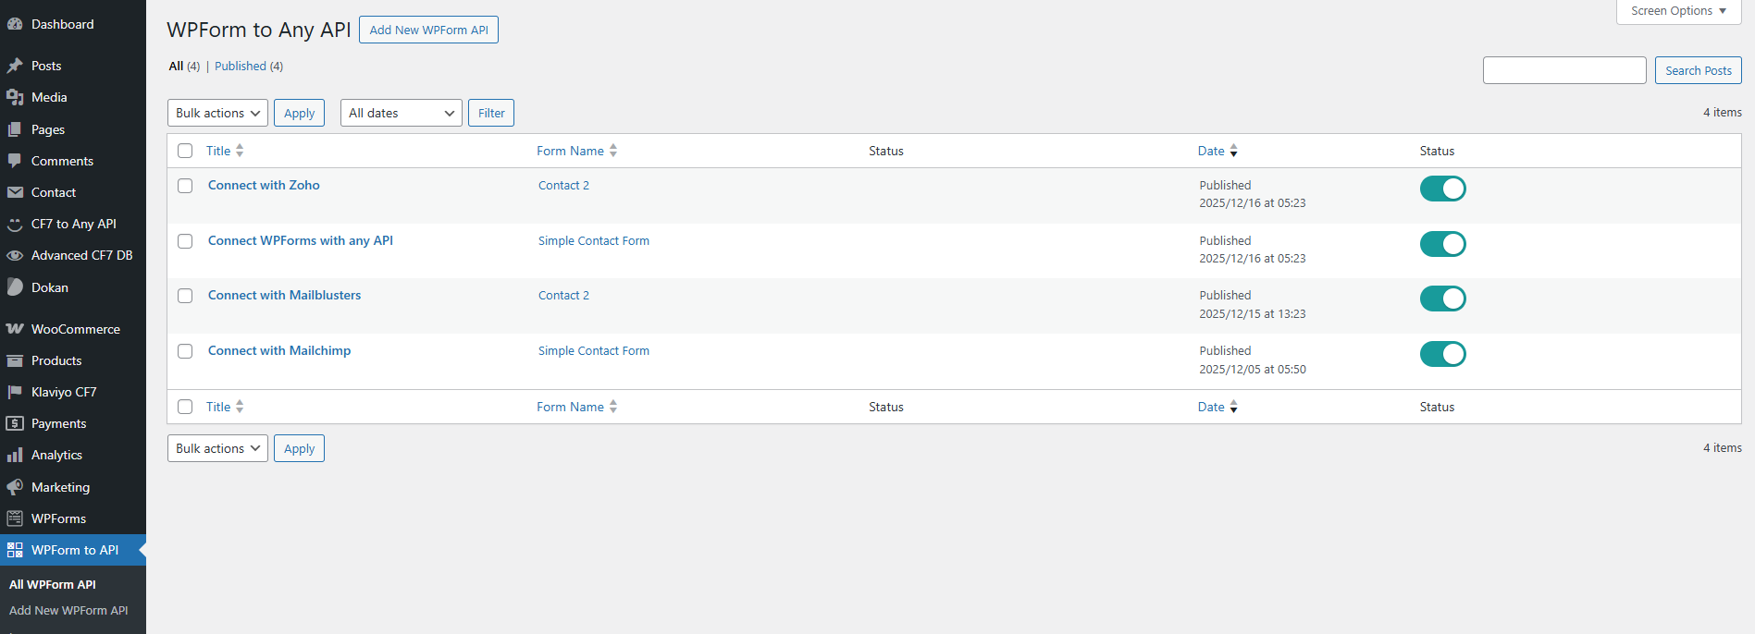Click the Media library icon
Screen dimensions: 1755x634
pos(15,97)
